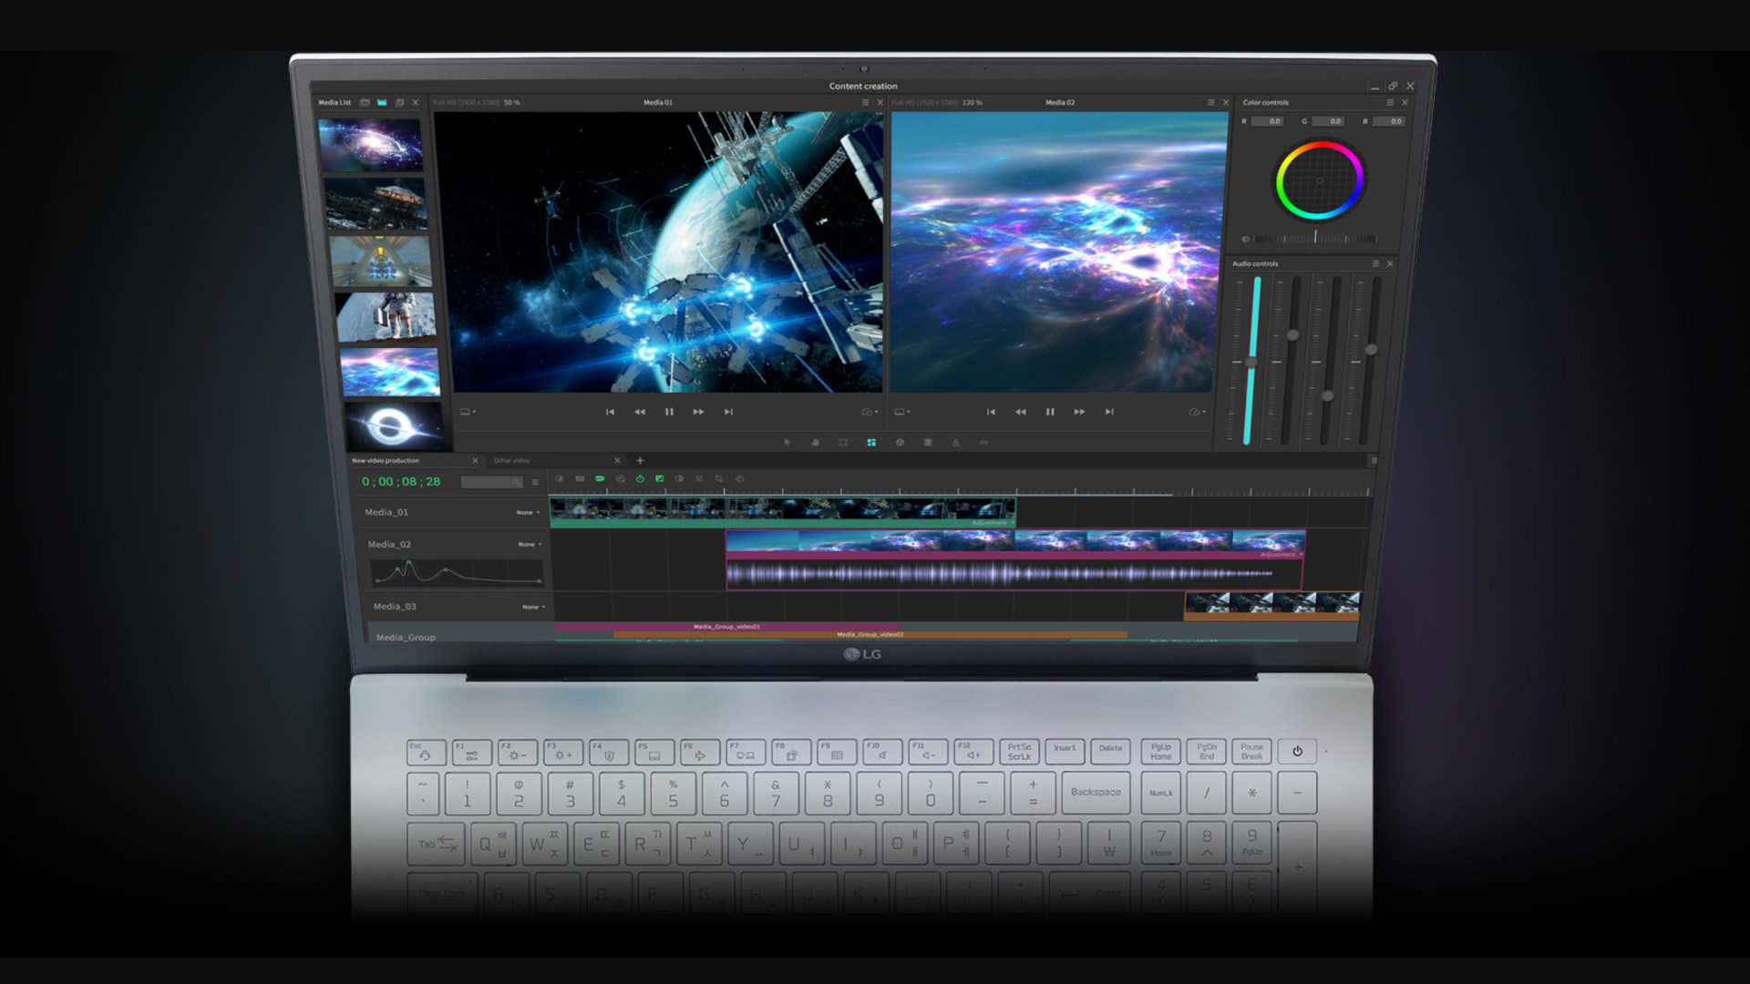
Task: Add a new timeline tab
Action: point(640,461)
